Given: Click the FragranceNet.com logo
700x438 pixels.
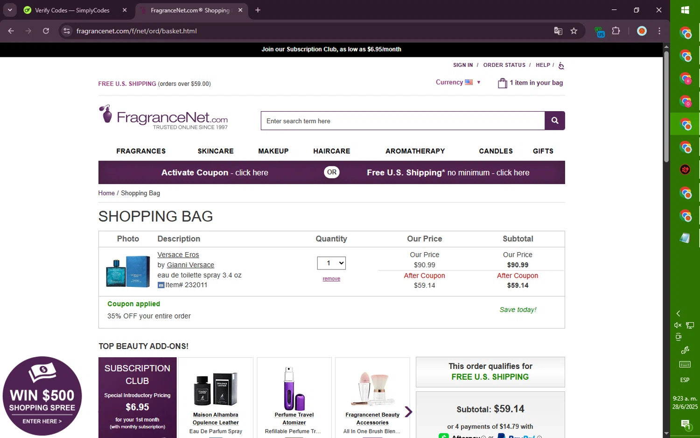Looking at the screenshot, I should click(x=163, y=117).
